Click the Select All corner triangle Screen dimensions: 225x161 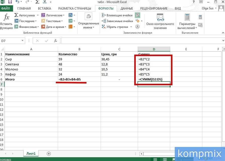click(x=2, y=49)
